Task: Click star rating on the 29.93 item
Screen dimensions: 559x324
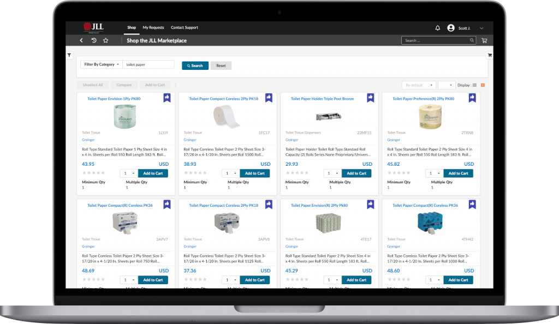Action: (297, 173)
